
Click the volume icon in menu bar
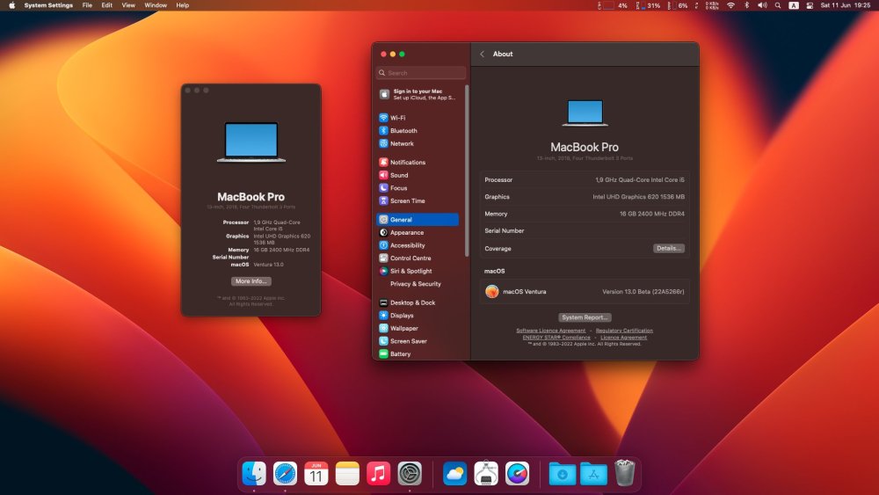coord(762,5)
